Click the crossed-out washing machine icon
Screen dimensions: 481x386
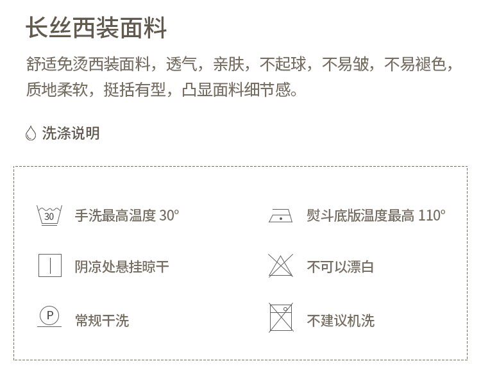click(x=280, y=318)
